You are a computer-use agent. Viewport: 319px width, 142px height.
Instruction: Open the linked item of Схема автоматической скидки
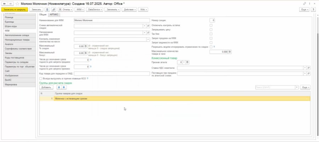[148, 26]
